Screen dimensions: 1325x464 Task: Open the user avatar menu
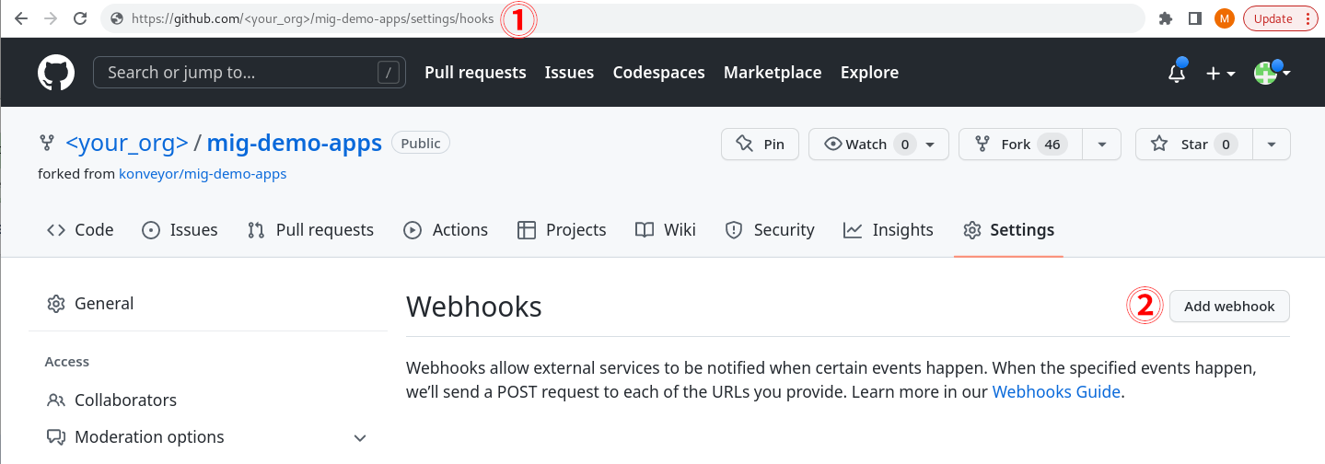point(1273,73)
